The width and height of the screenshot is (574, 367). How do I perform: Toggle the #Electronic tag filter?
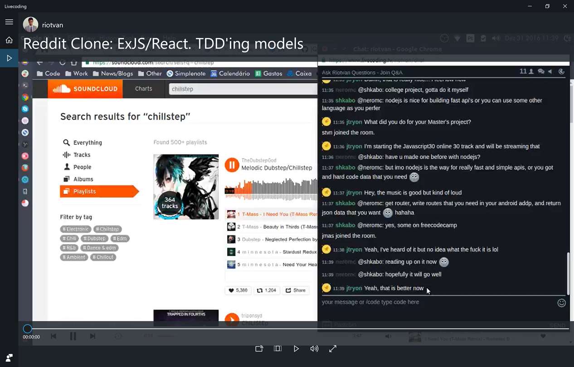coord(76,229)
